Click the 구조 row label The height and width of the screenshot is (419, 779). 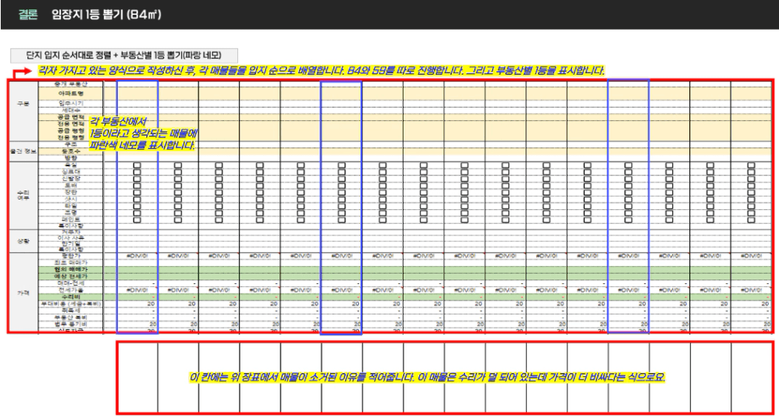click(x=70, y=144)
